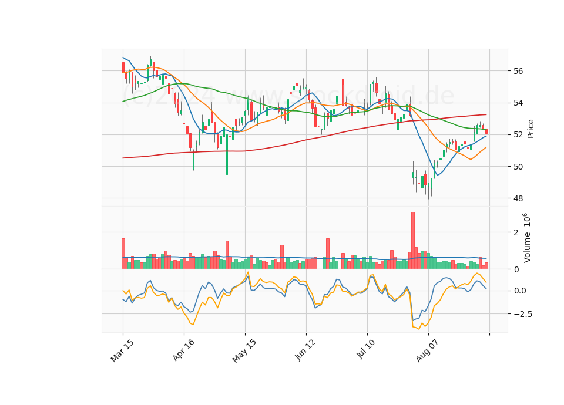Click the price tick label "48"

pos(518,198)
